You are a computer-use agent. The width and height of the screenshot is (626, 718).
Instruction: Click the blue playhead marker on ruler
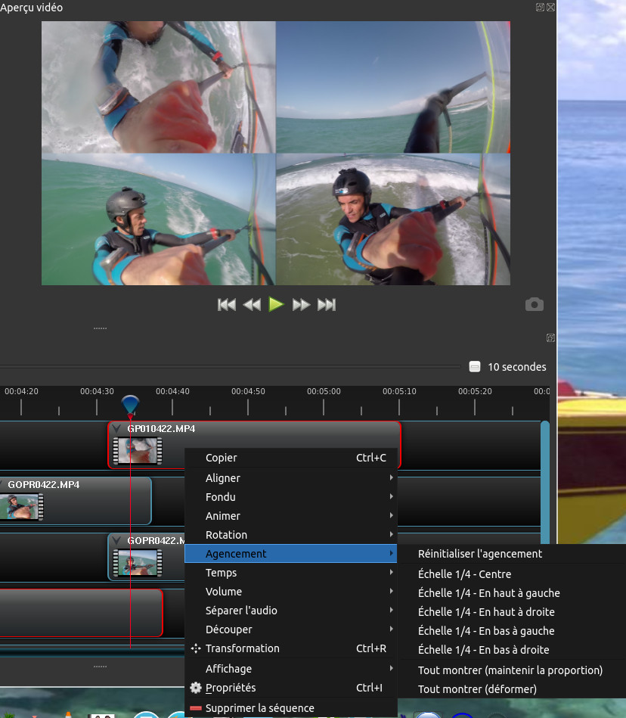pos(131,403)
